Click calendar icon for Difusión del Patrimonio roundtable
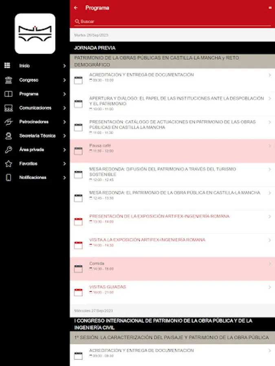This screenshot has height=366, width=275. [x=78, y=174]
